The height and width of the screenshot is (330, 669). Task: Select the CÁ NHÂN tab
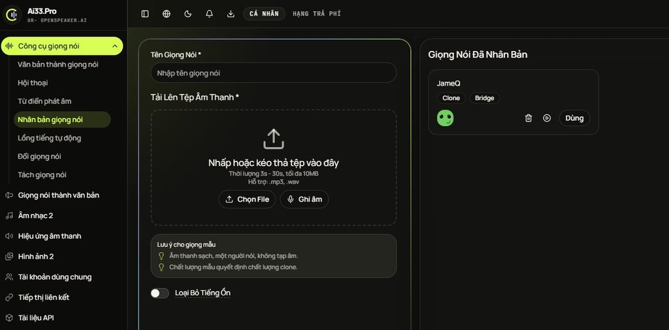pyautogui.click(x=264, y=14)
